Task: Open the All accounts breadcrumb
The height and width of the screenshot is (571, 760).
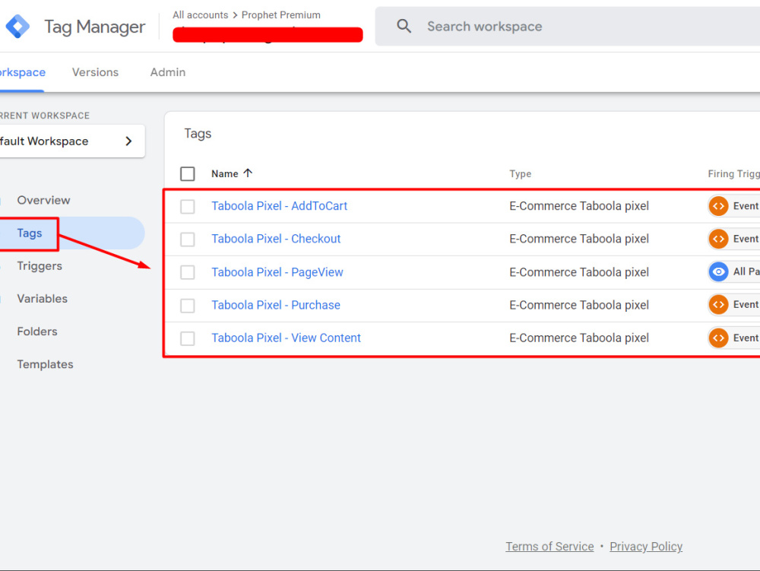Action: (x=200, y=15)
